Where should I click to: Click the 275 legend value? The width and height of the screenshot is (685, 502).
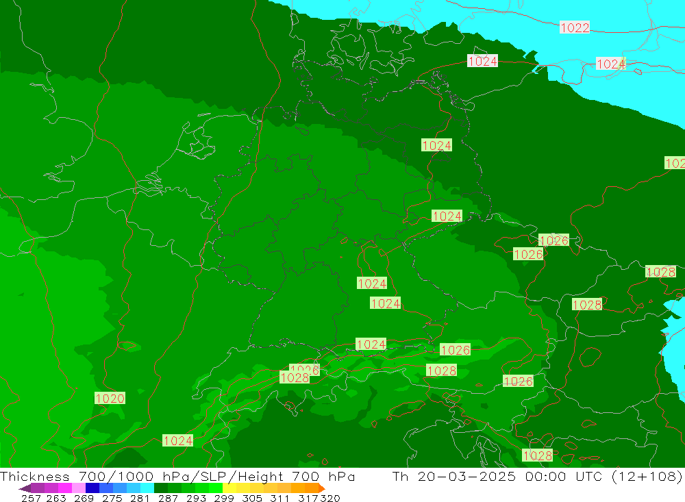(x=112, y=498)
